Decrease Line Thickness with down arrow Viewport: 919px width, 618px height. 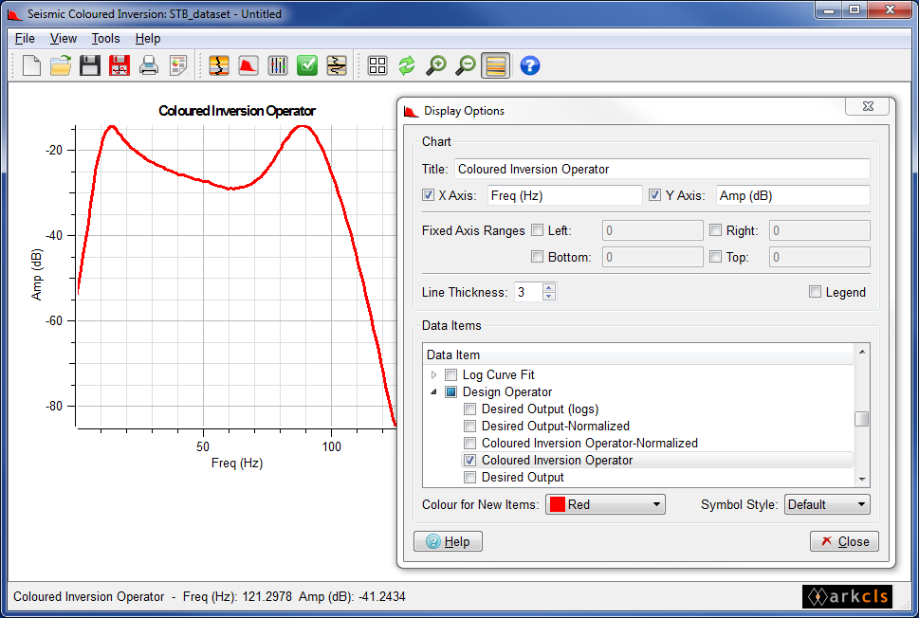[x=548, y=297]
